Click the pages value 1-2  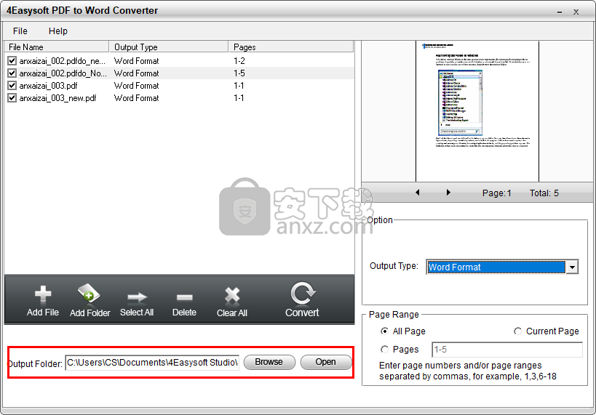tap(239, 61)
